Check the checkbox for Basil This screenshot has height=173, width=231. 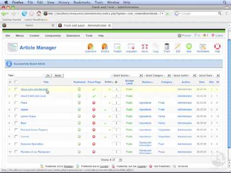pos(16,123)
